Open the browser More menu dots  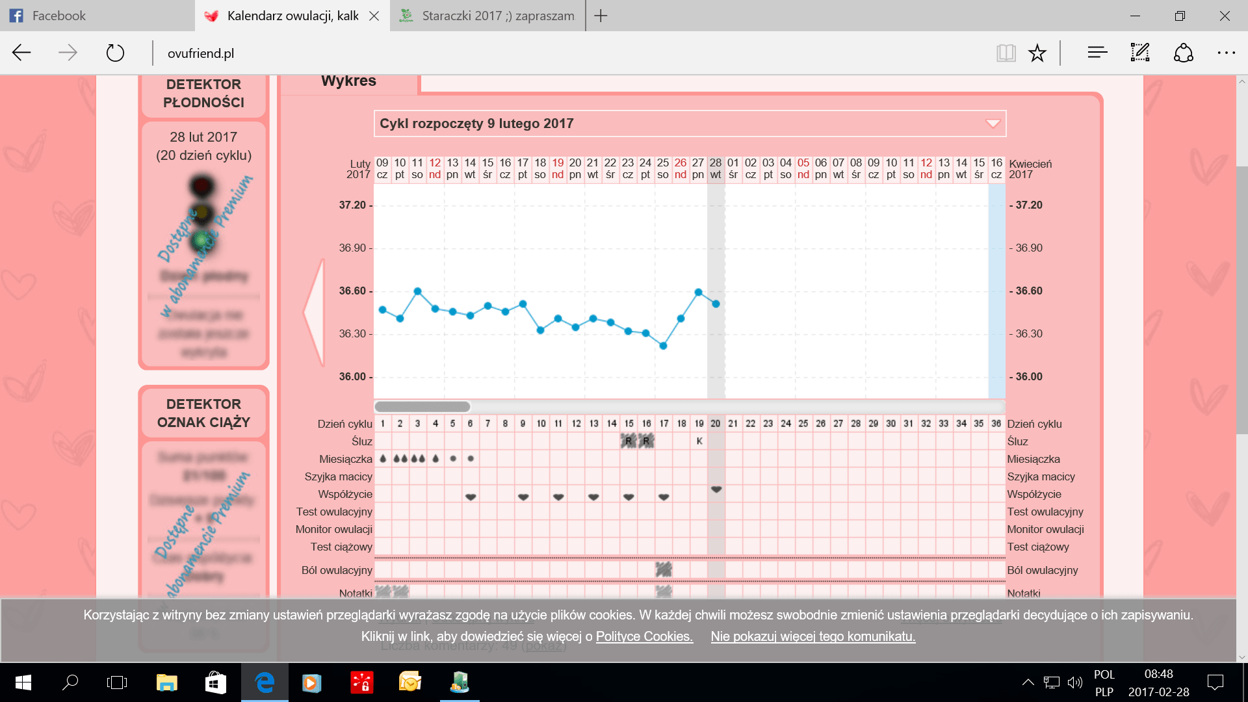tap(1226, 53)
